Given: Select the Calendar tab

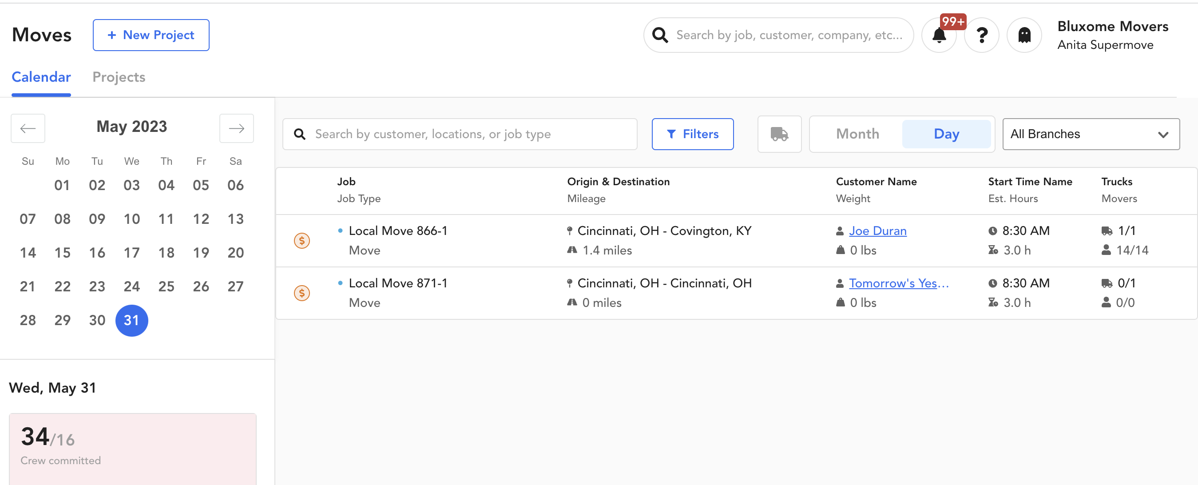Looking at the screenshot, I should pos(41,77).
